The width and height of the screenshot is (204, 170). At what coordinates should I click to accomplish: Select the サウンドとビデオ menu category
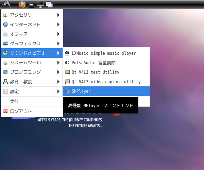pos(32,53)
